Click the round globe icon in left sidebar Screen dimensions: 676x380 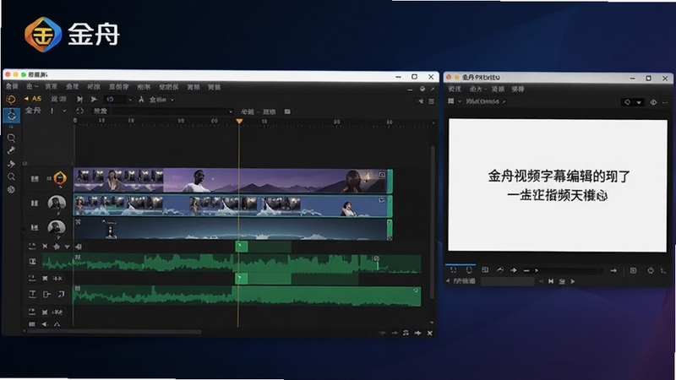click(x=11, y=189)
